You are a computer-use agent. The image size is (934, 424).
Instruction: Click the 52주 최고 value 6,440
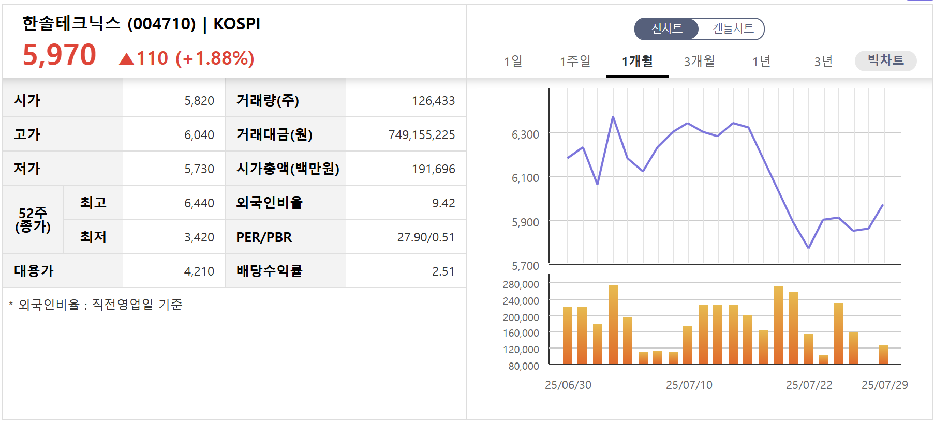tap(199, 203)
